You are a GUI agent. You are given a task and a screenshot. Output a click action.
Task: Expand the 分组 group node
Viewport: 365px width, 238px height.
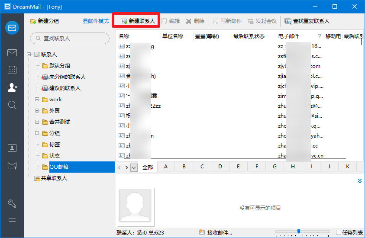(37, 133)
